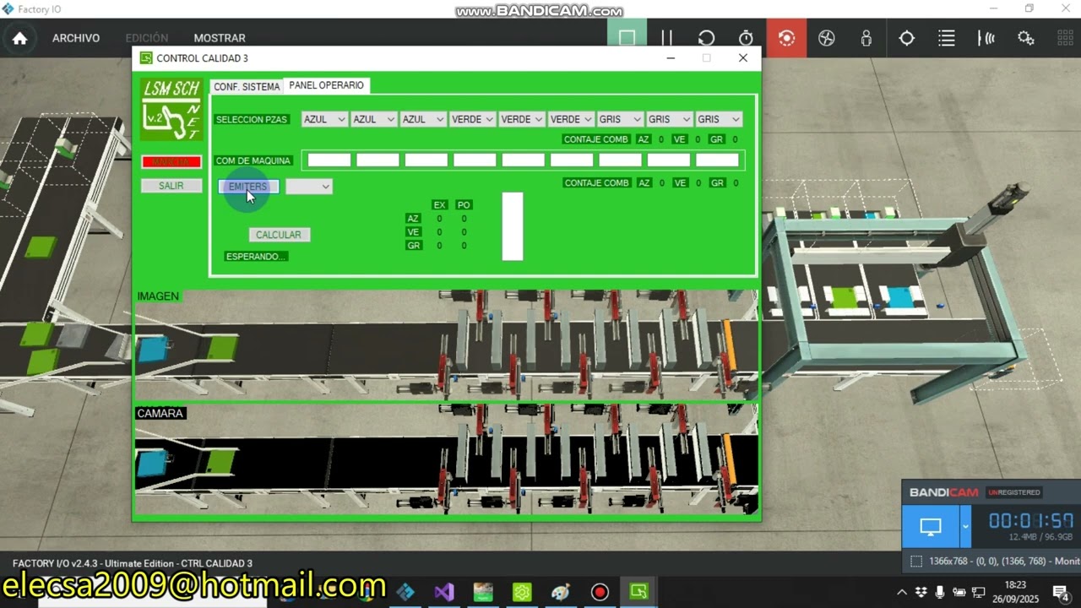Focus the last COM DE MAQUINA field
This screenshot has height=608, width=1081.
[x=718, y=160]
